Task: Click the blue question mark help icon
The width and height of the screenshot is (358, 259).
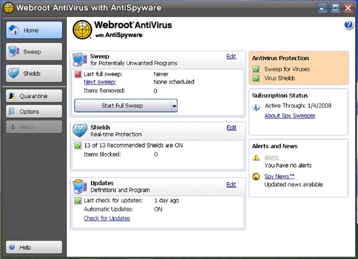Action: [348, 24]
